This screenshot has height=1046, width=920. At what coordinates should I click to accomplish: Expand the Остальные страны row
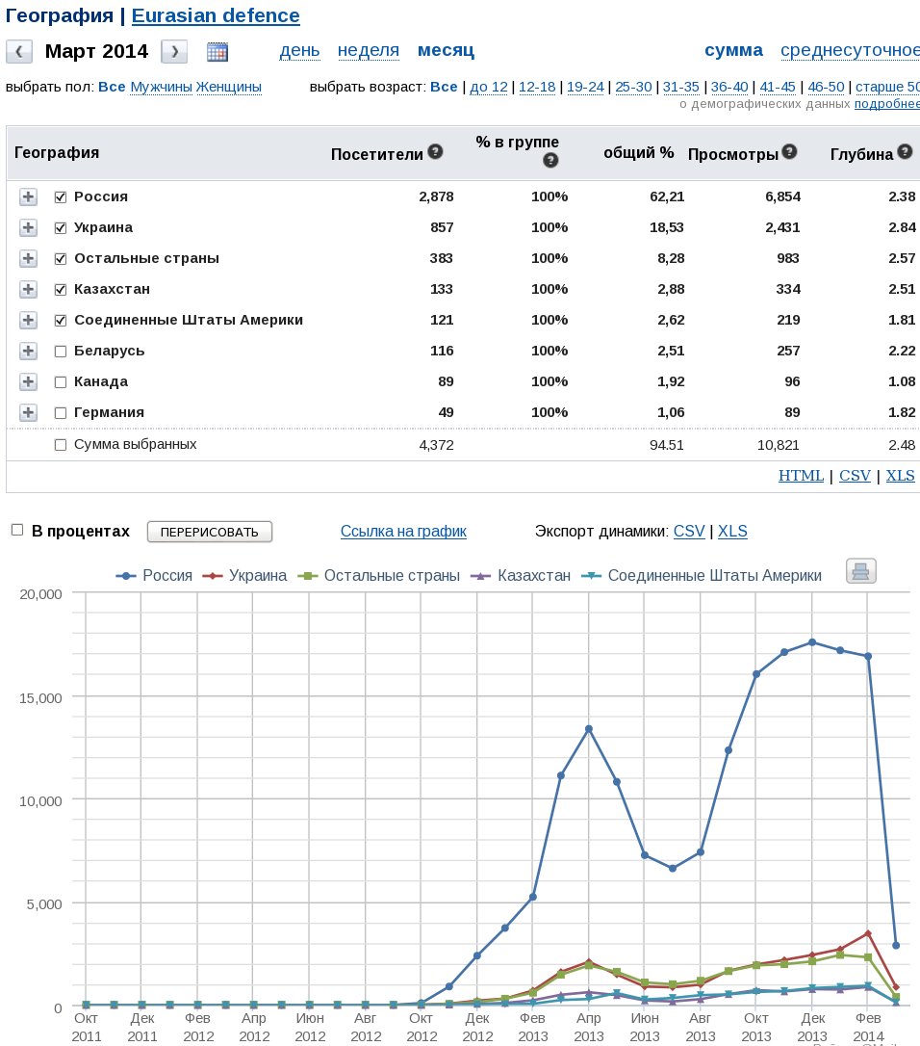coord(28,258)
